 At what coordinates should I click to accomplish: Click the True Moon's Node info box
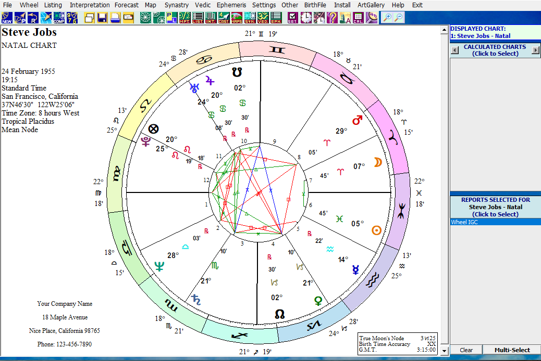pos(398,344)
